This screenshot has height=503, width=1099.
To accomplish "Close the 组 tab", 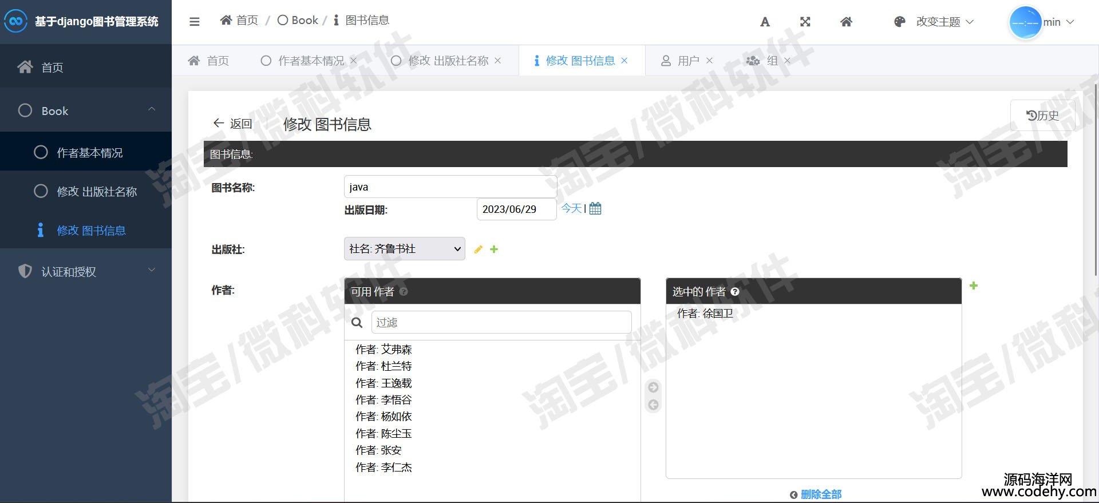I will click(x=787, y=61).
